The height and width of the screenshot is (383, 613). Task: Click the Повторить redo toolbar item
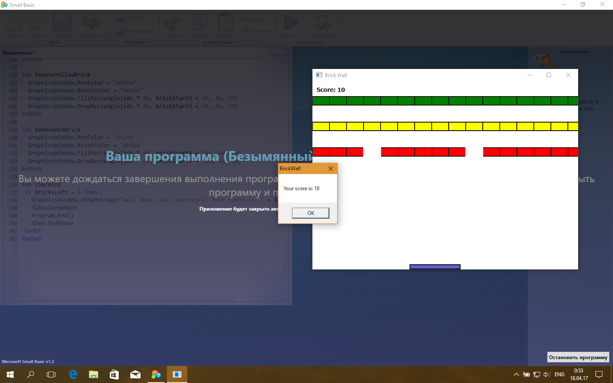(x=257, y=31)
